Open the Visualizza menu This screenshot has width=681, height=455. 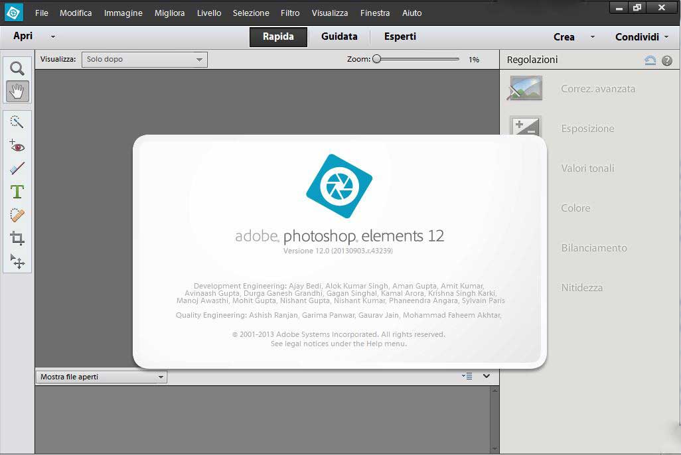point(330,13)
